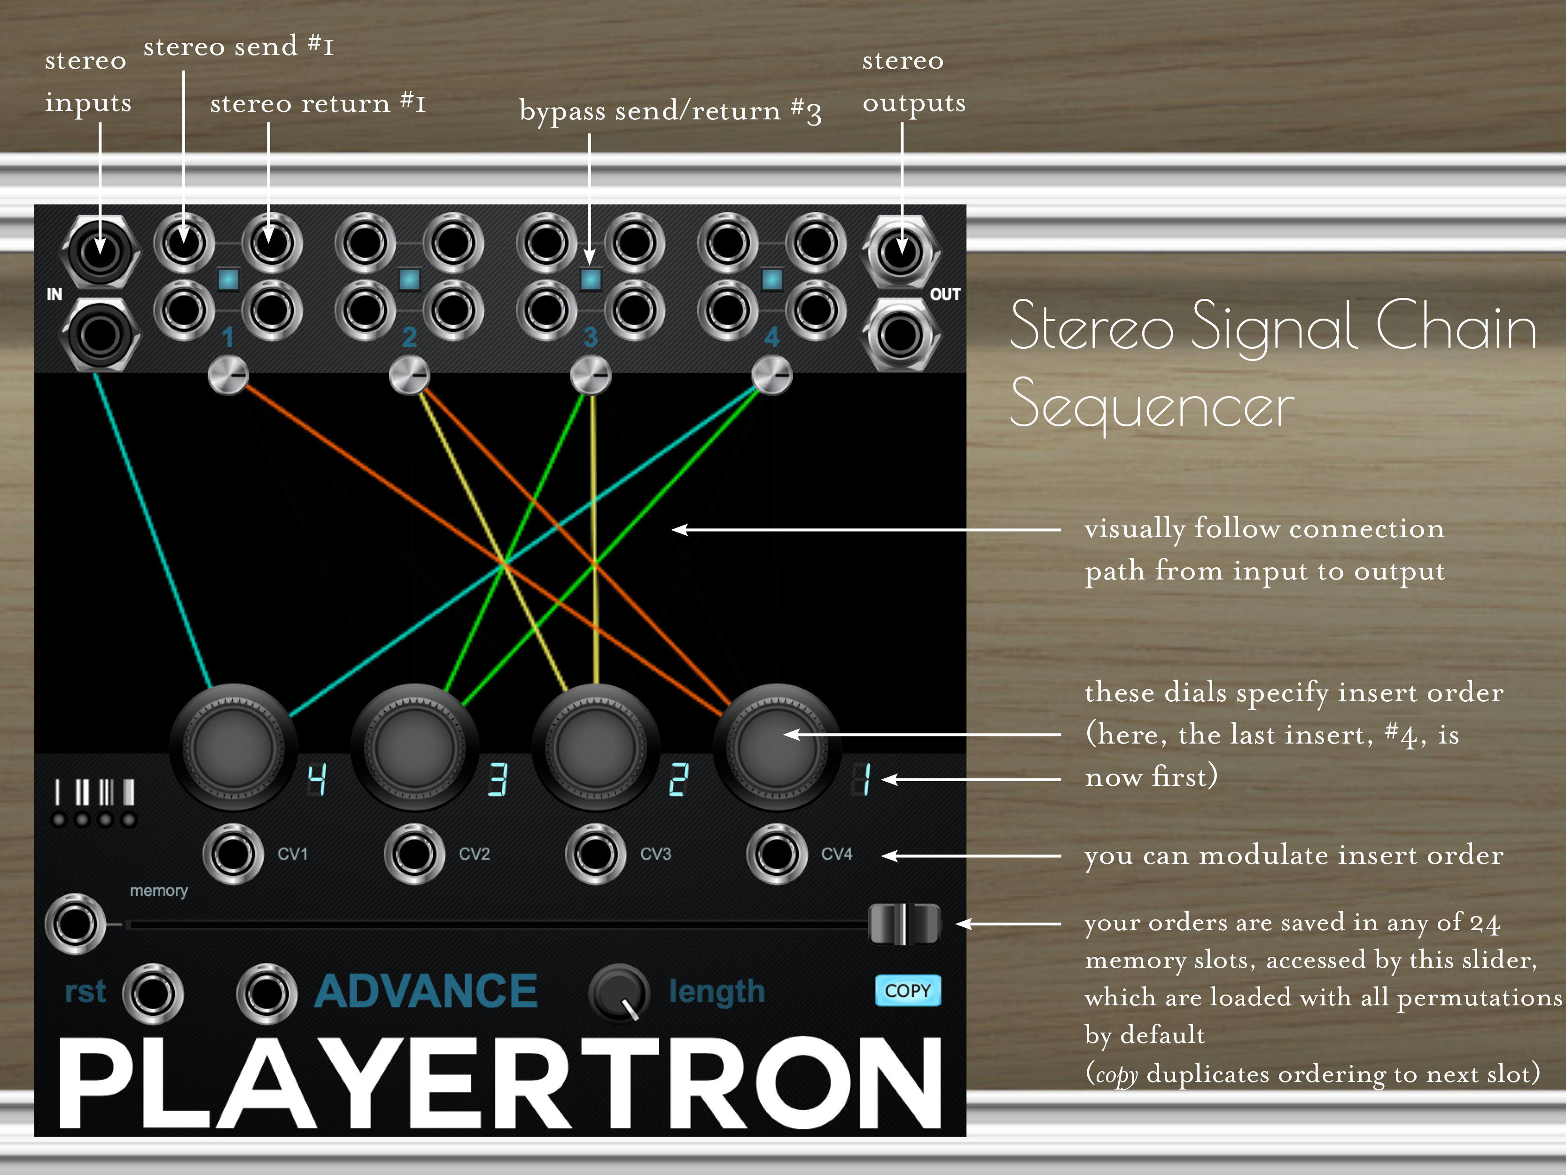Click the memory slot slider handle
1566x1175 pixels.
904,924
